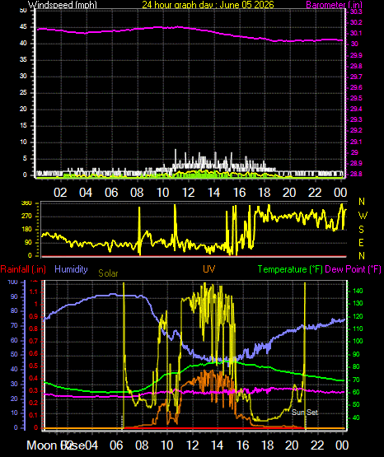Image resolution: width=384 pixels, height=457 pixels.
Task: Click the '35' windspeed axis value
Action: (23, 60)
